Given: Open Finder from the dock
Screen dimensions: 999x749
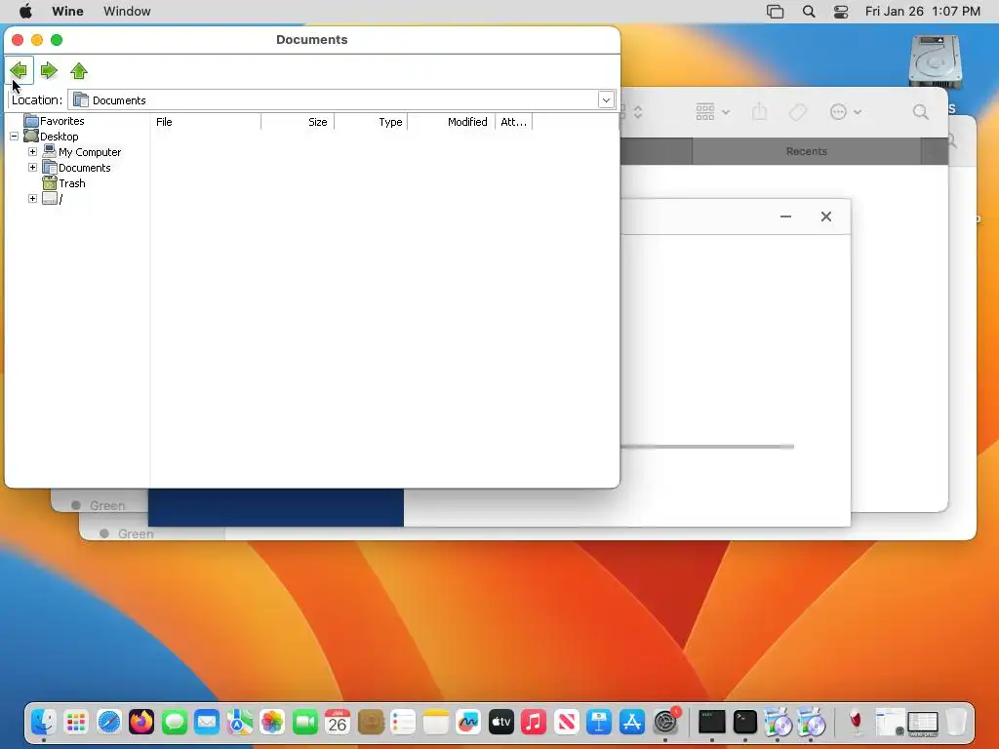Looking at the screenshot, I should click(x=43, y=723).
